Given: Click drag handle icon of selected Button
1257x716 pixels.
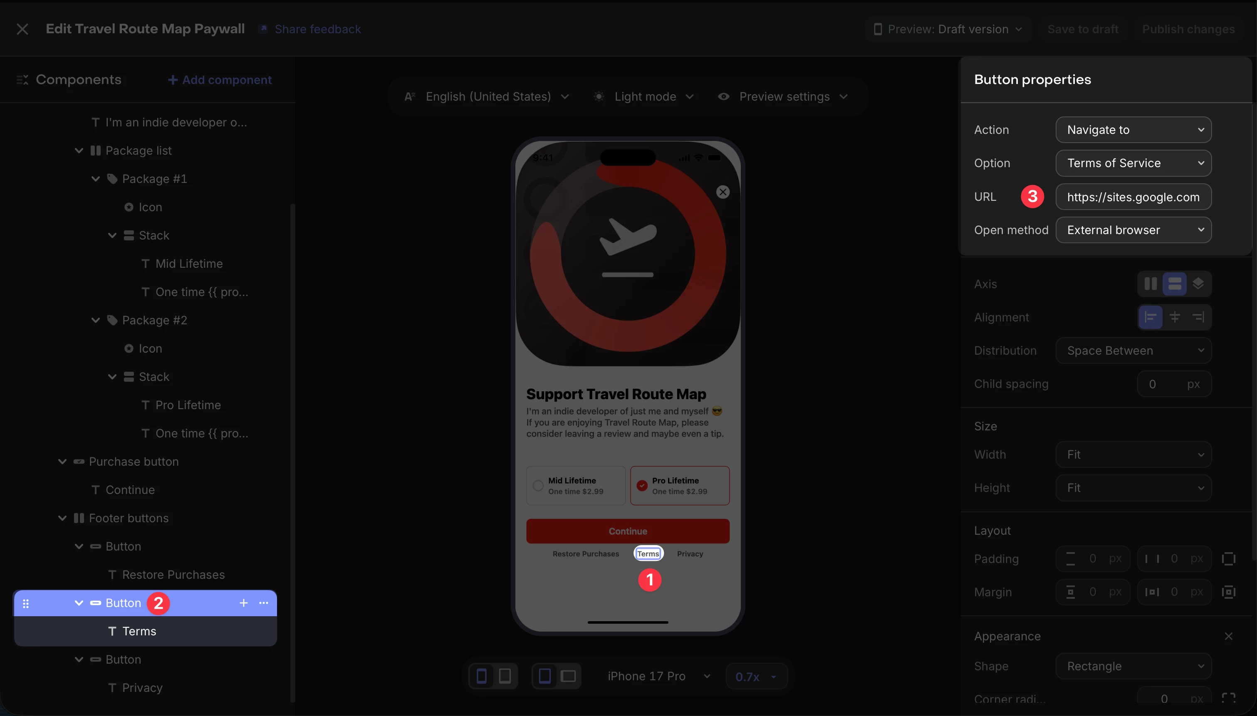Looking at the screenshot, I should point(25,603).
